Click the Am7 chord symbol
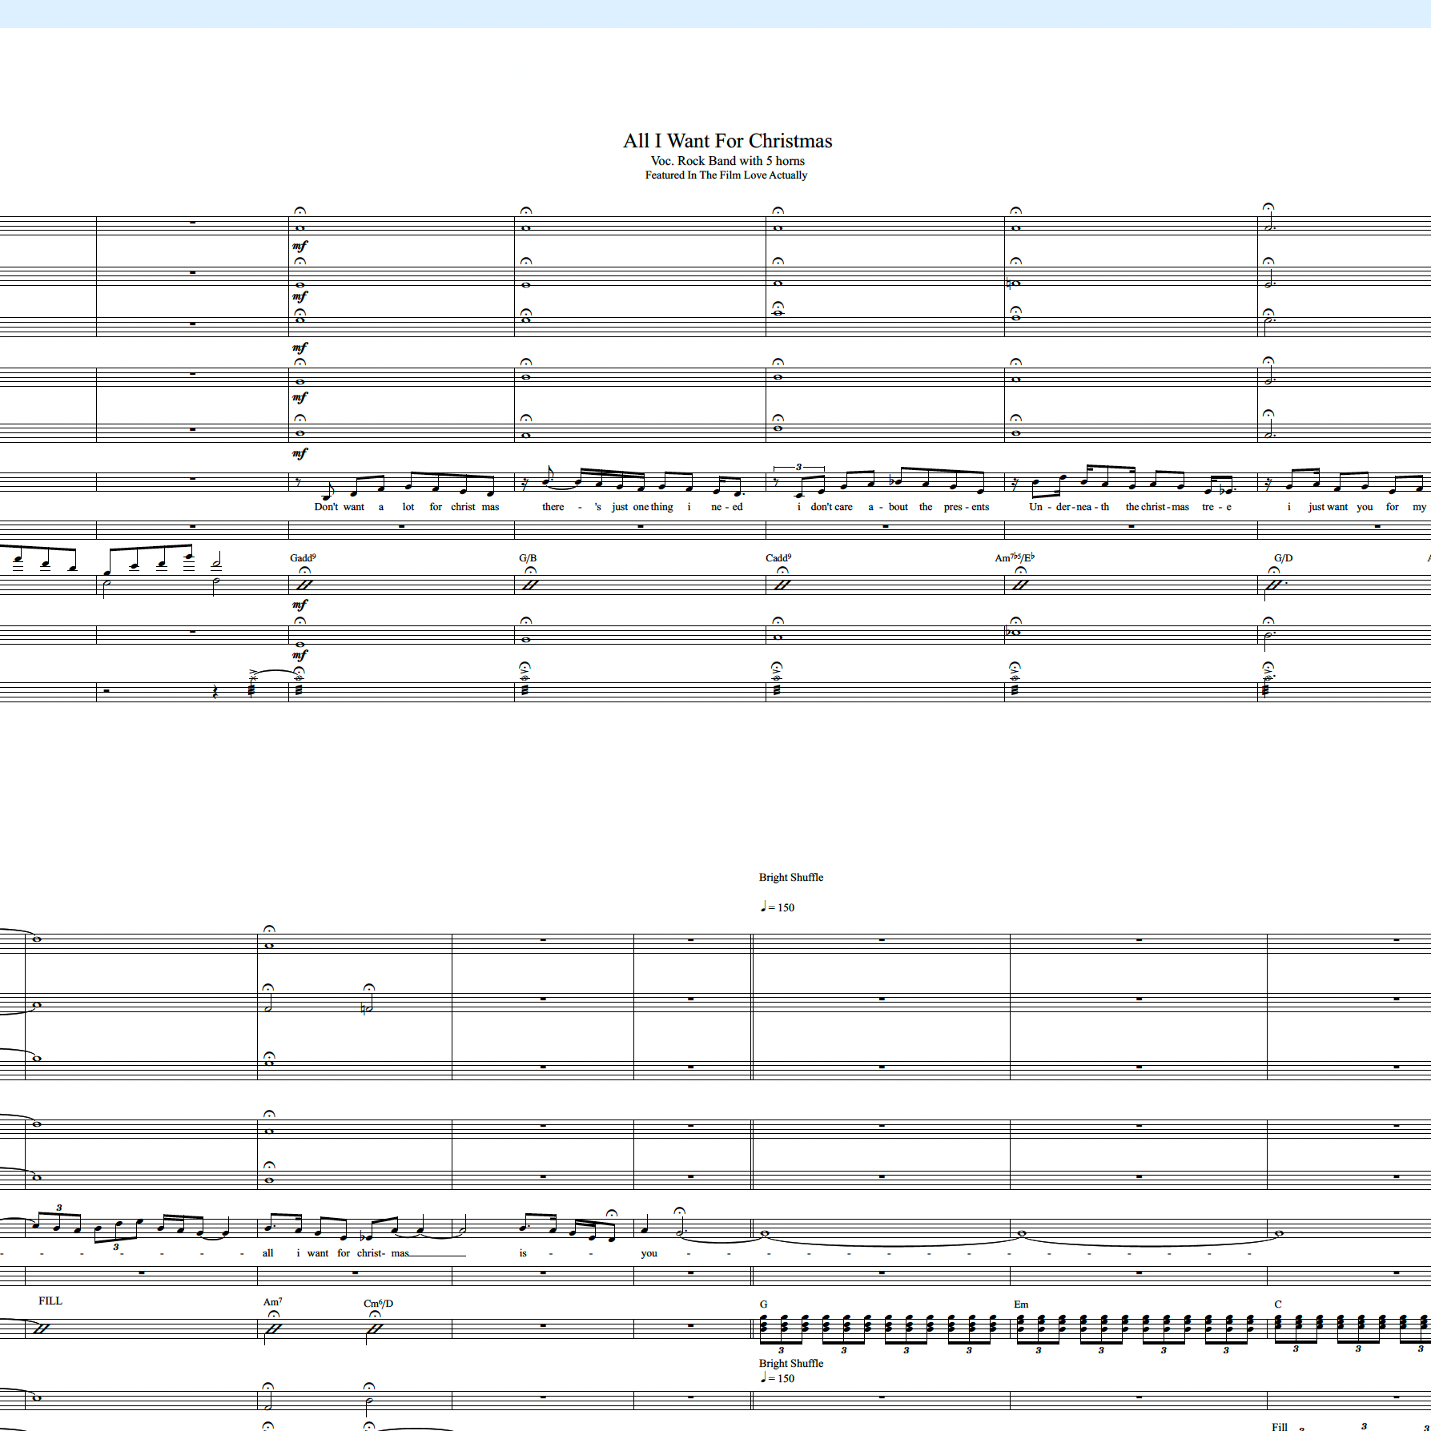The height and width of the screenshot is (1431, 1431). pyautogui.click(x=272, y=1302)
